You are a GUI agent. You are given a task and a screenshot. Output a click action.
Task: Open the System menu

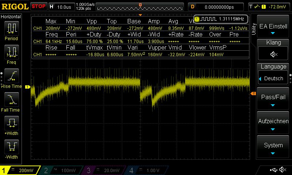pyautogui.click(x=273, y=148)
